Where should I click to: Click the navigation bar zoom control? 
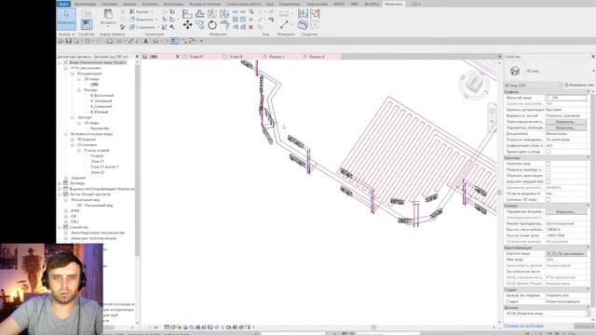pyautogui.click(x=493, y=122)
